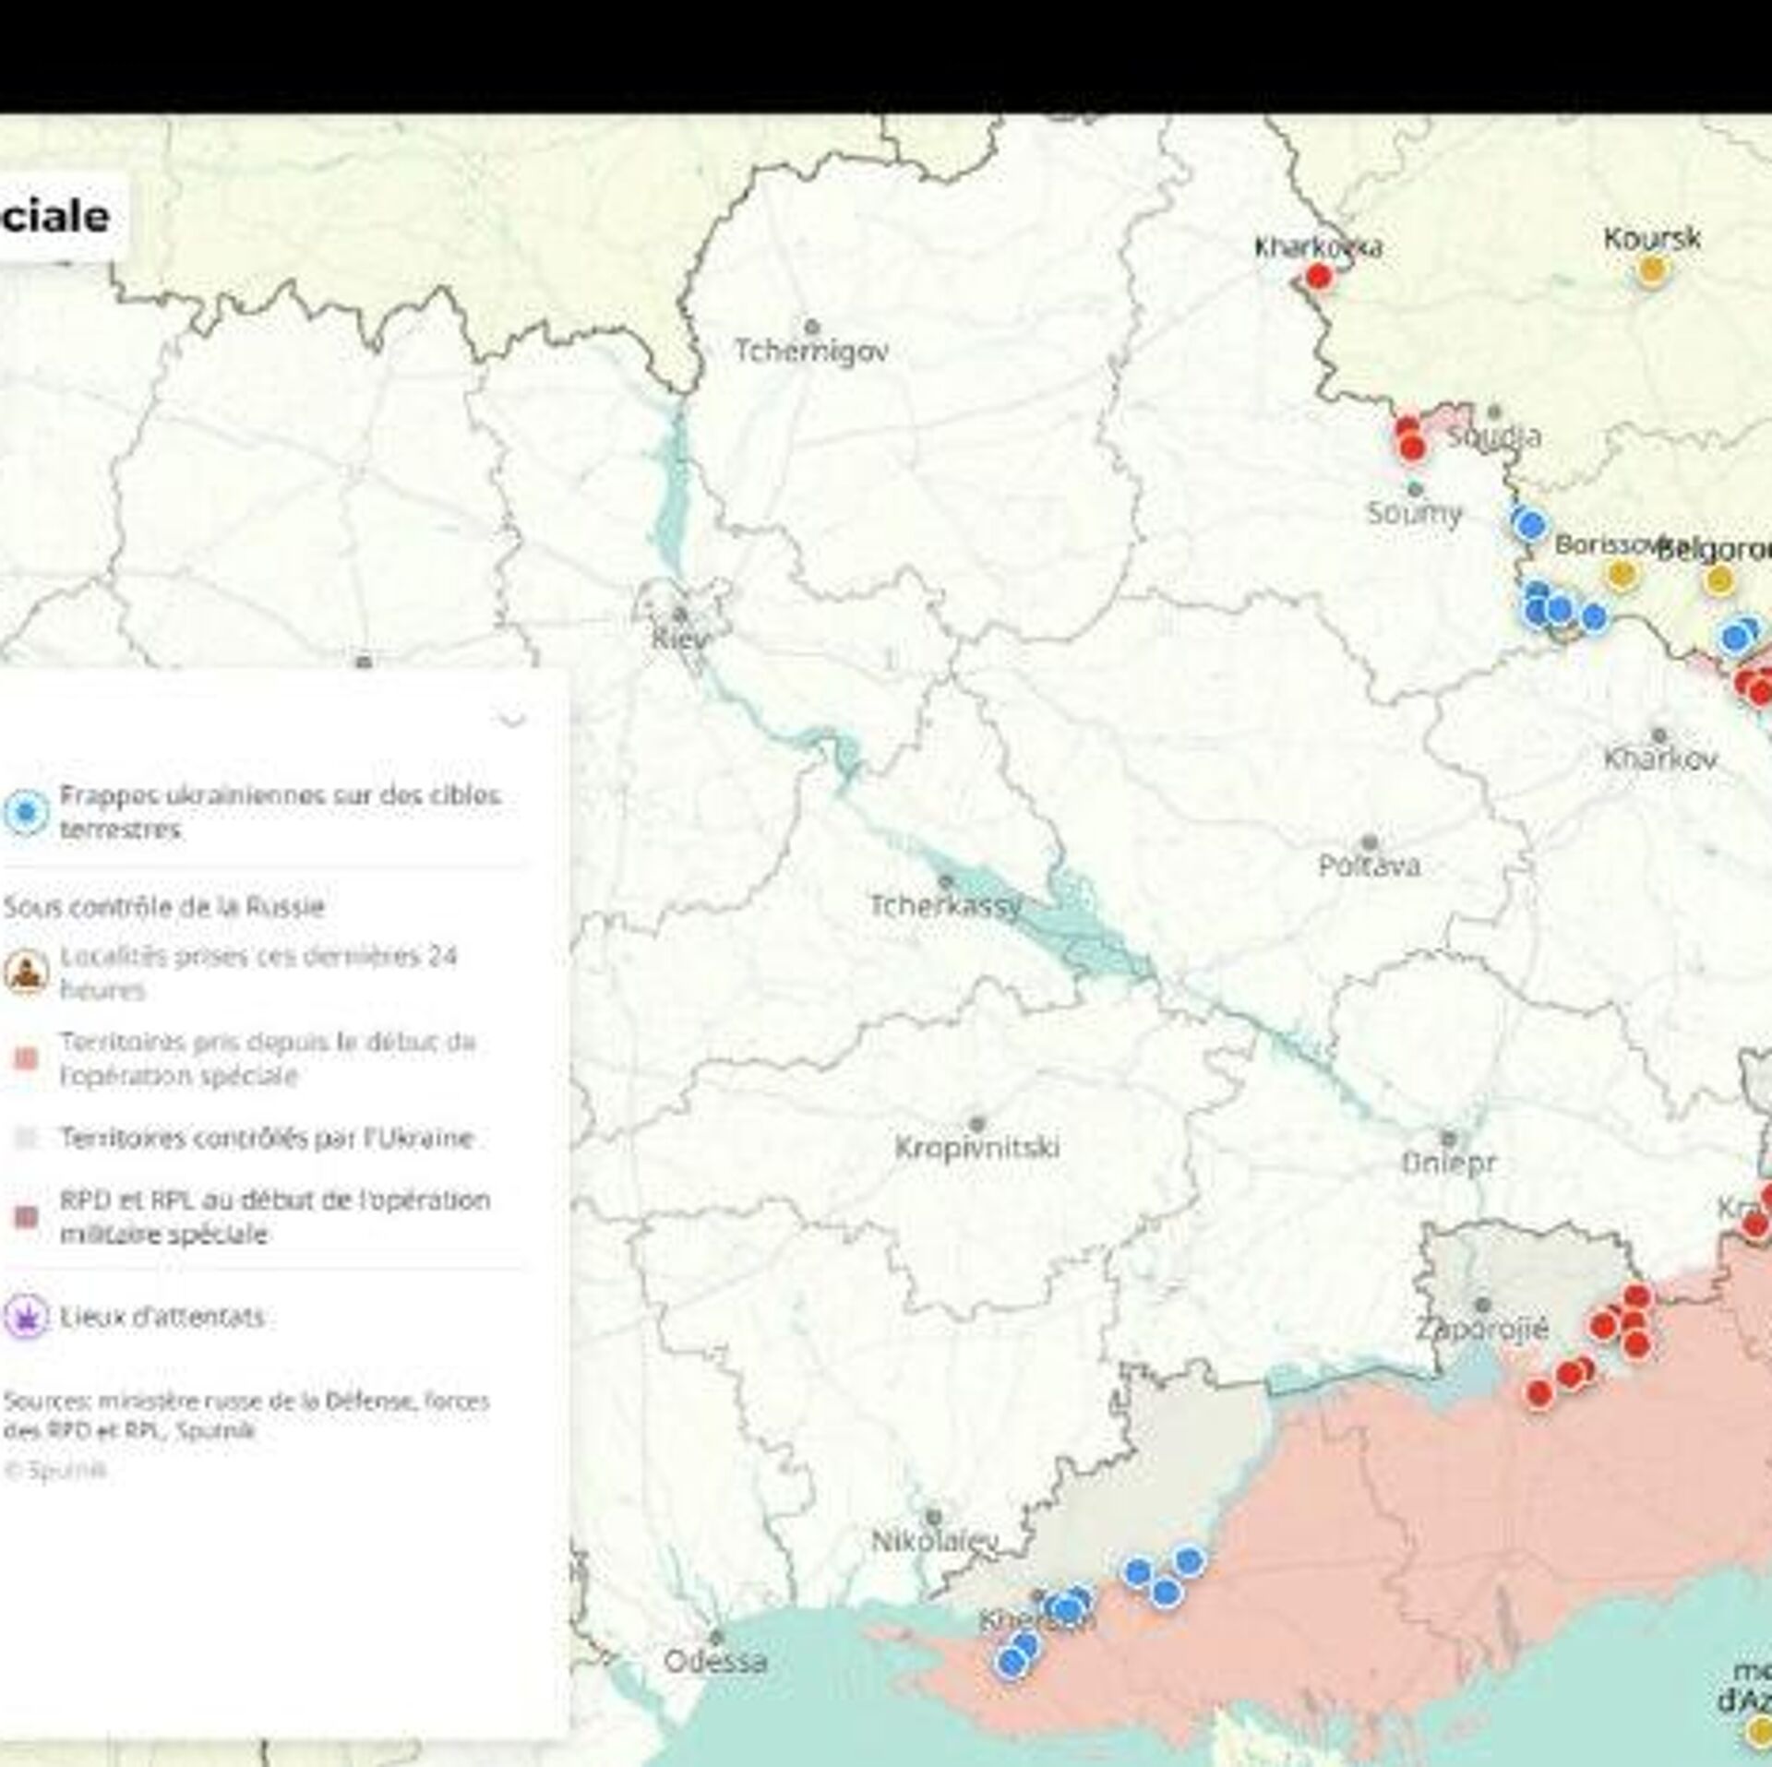This screenshot has width=1772, height=1767.
Task: Click the grey Ukraine-controlled territory swatch
Action: (27, 1139)
